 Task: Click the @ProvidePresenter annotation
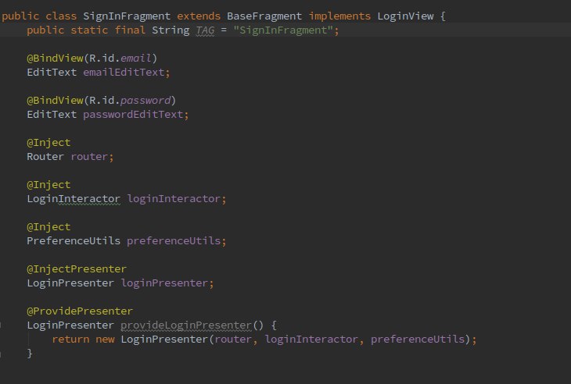click(80, 311)
